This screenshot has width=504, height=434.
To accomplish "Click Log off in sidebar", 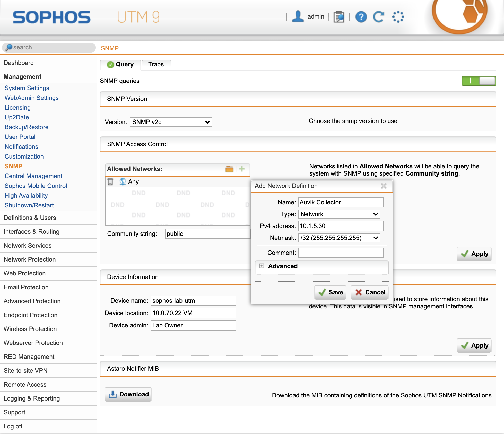I will [48, 426].
